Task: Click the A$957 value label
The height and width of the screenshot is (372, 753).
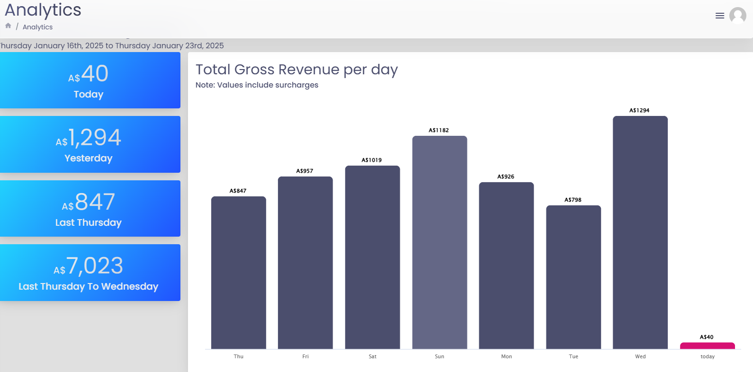Action: pos(305,171)
